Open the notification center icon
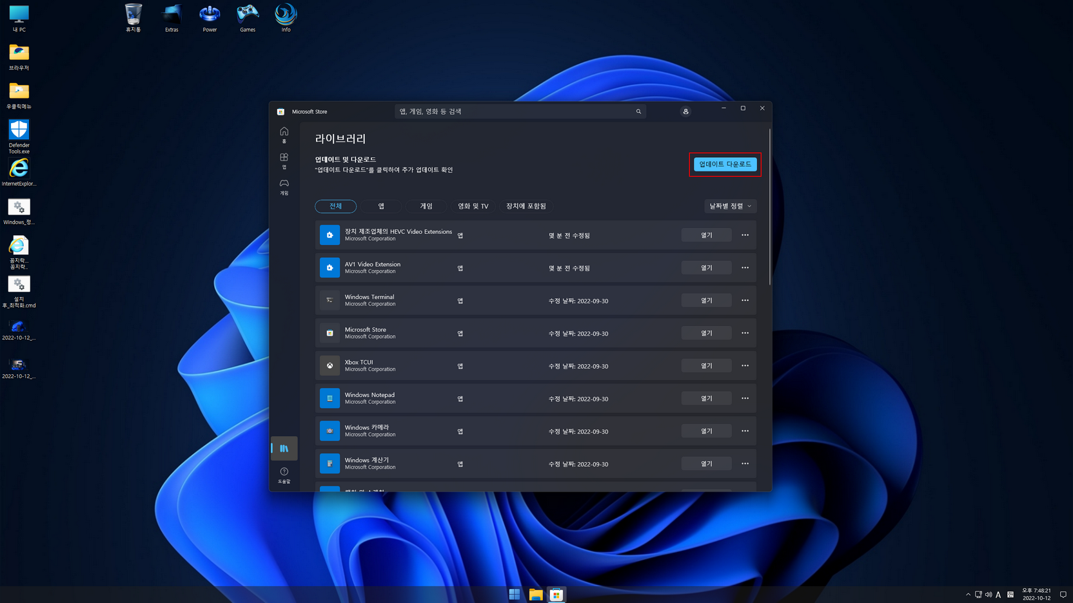 click(1063, 595)
